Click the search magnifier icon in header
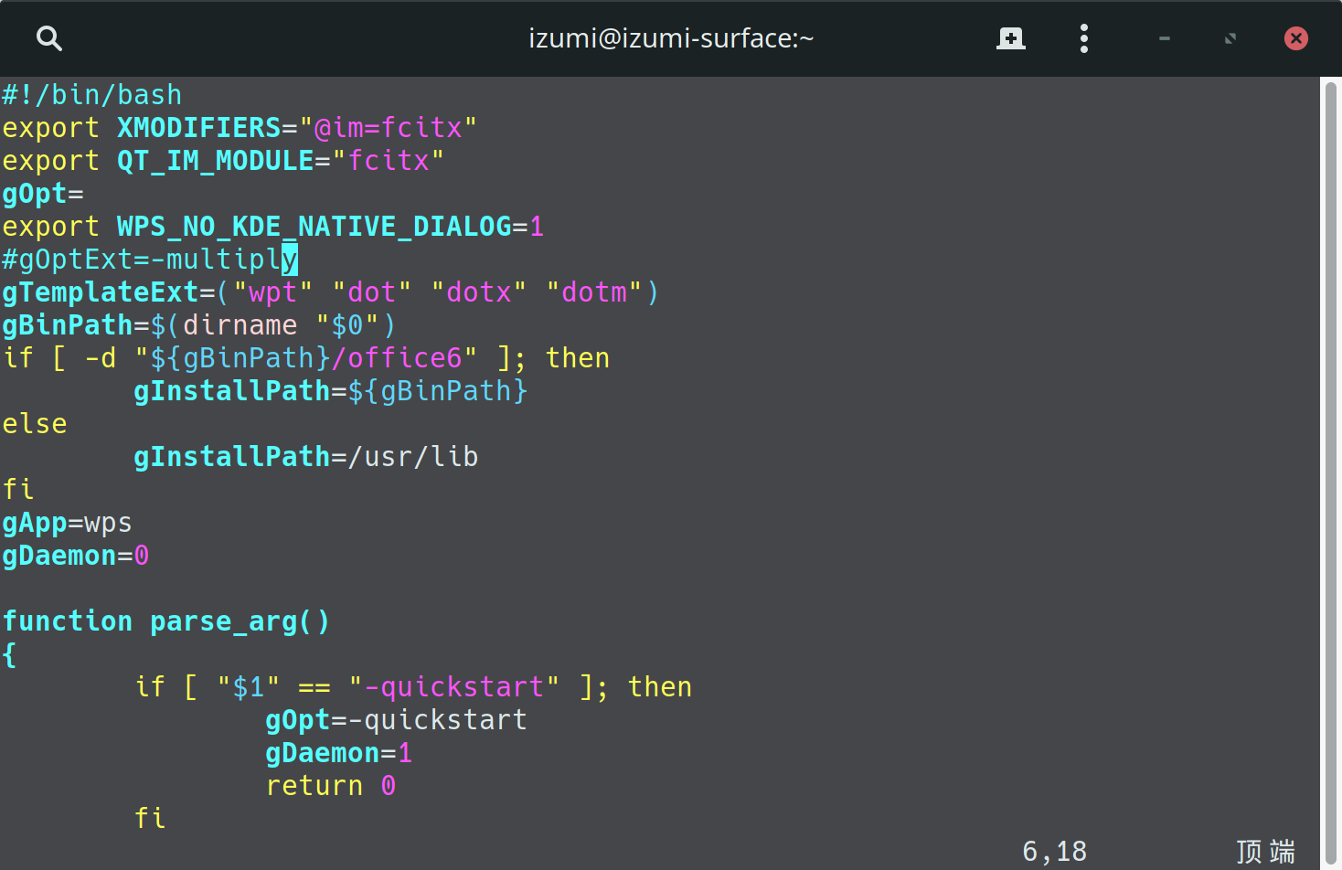 (49, 38)
